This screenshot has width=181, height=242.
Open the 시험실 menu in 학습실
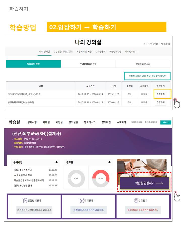[x=59, y=123]
